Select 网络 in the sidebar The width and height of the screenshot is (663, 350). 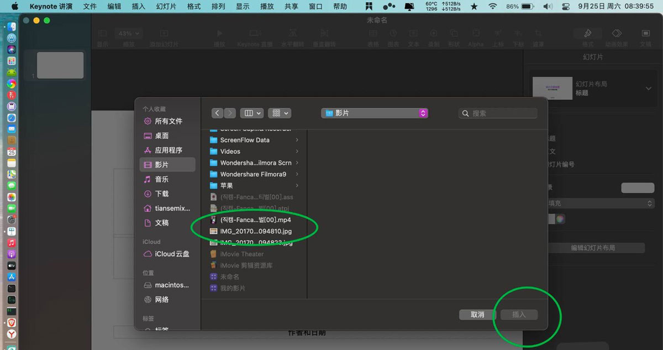coord(167,299)
